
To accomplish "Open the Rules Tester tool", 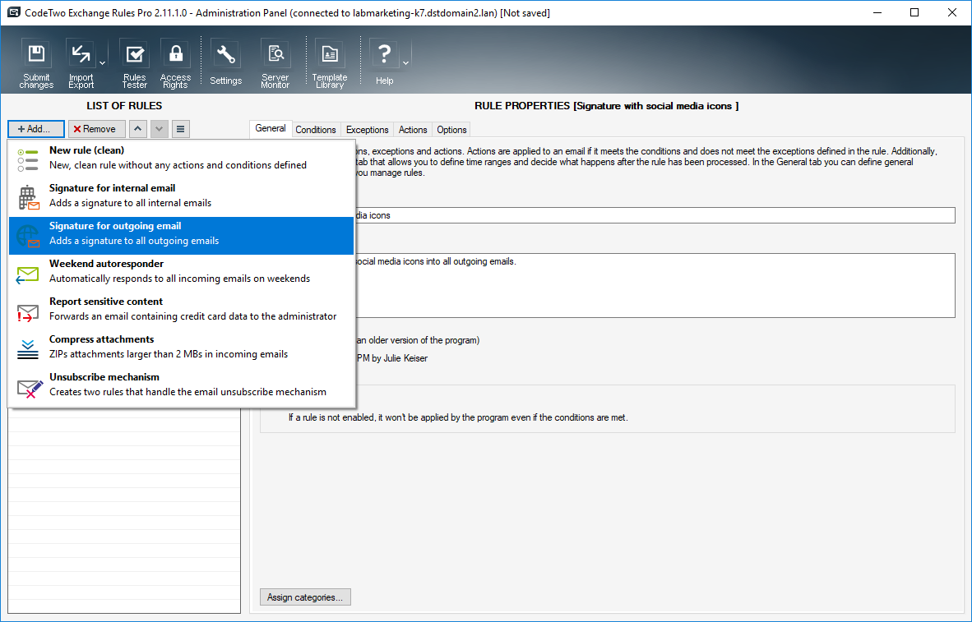I will 134,54.
